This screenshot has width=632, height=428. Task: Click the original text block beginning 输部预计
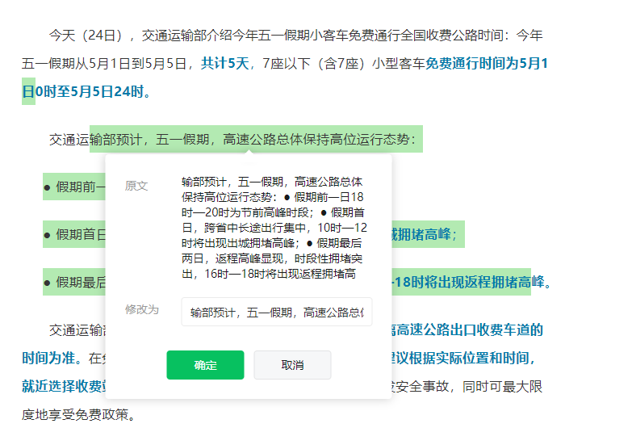pos(274,228)
